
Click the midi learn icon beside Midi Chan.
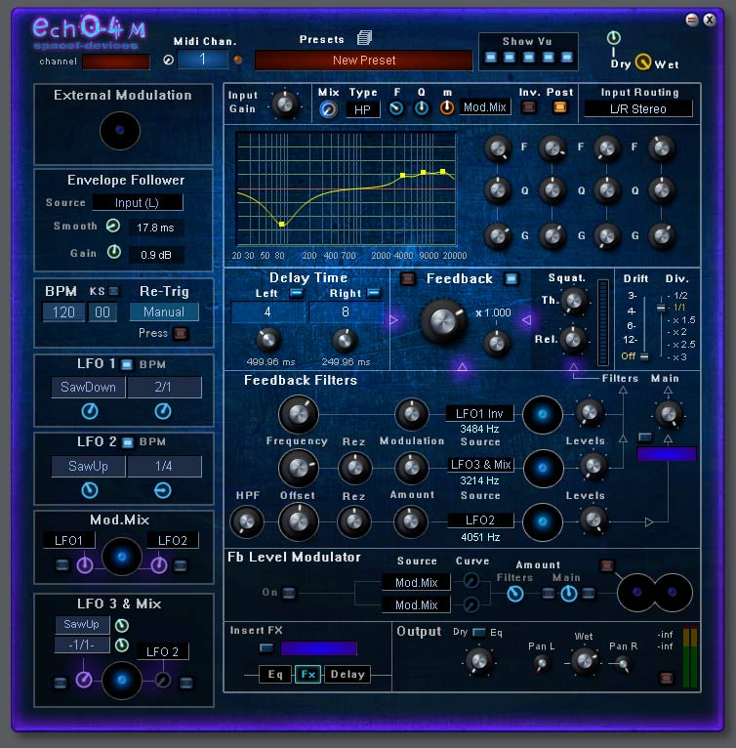pyautogui.click(x=168, y=61)
